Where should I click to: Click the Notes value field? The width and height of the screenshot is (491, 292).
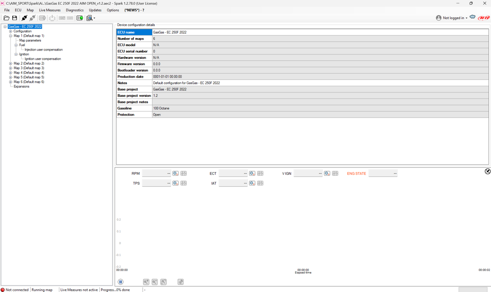click(319, 83)
